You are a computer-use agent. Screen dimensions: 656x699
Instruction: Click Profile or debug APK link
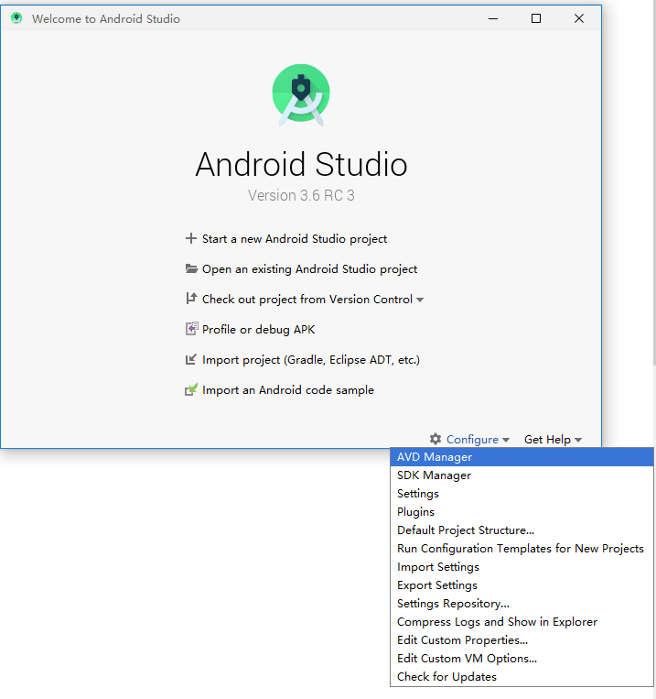(258, 330)
